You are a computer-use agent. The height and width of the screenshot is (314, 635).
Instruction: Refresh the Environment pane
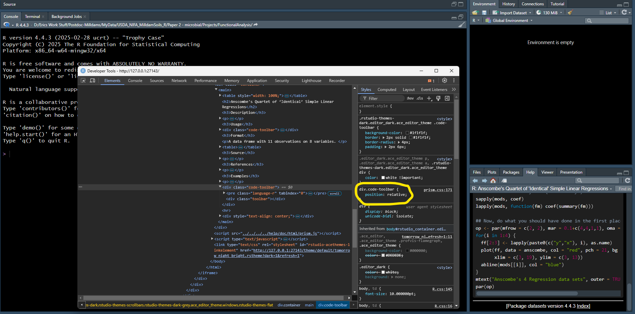tap(624, 12)
